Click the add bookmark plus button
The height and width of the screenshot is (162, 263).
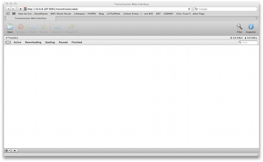[20, 9]
